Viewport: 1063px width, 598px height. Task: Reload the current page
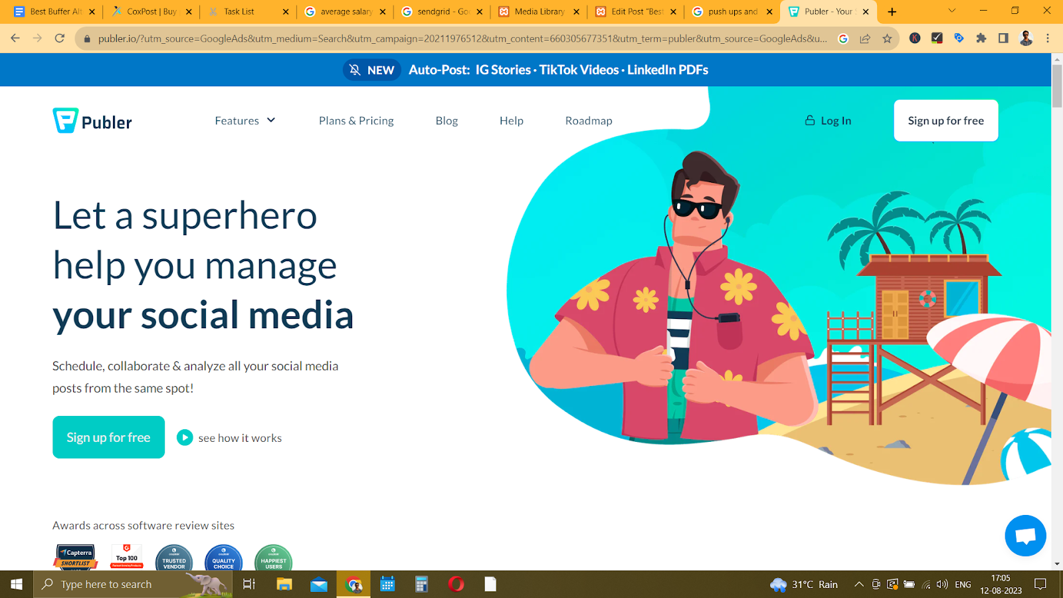pyautogui.click(x=60, y=39)
